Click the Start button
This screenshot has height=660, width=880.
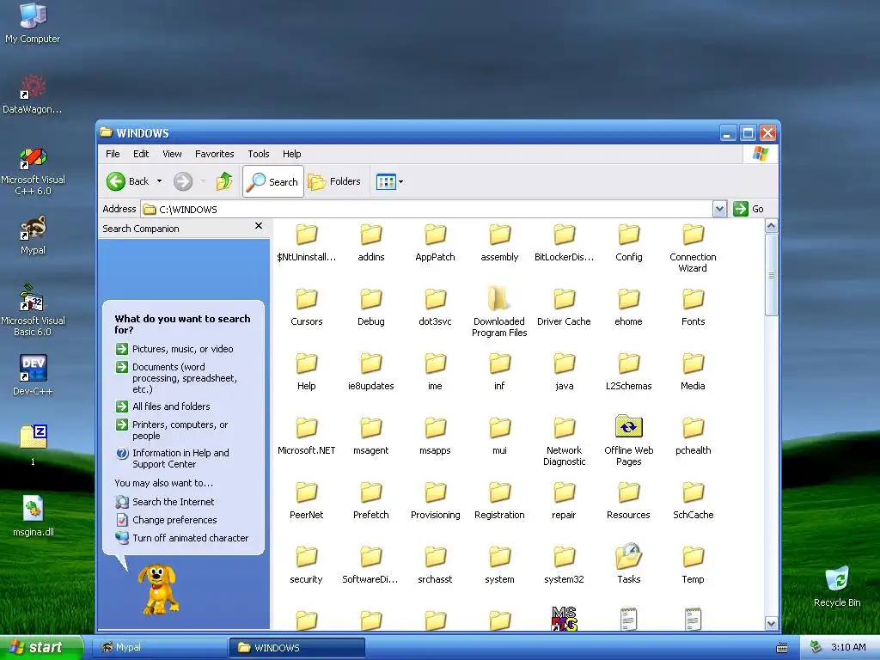pos(41,647)
